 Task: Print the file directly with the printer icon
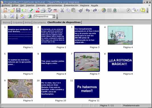click(43, 10)
